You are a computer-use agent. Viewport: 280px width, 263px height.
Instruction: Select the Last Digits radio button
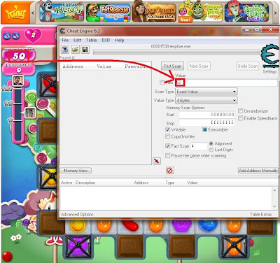point(211,150)
